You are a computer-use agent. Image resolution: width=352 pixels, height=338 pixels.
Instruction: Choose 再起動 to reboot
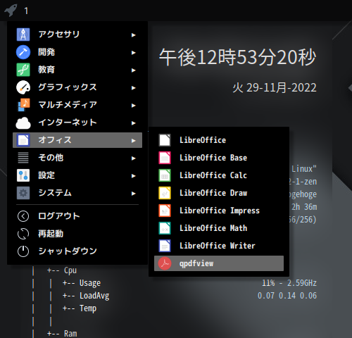(77, 234)
